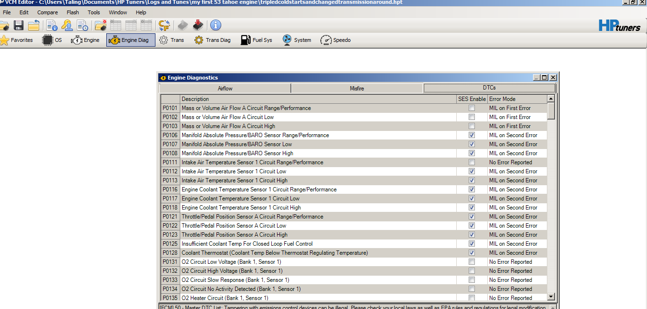
Task: Change Error Mode for P0111
Action: [517, 162]
